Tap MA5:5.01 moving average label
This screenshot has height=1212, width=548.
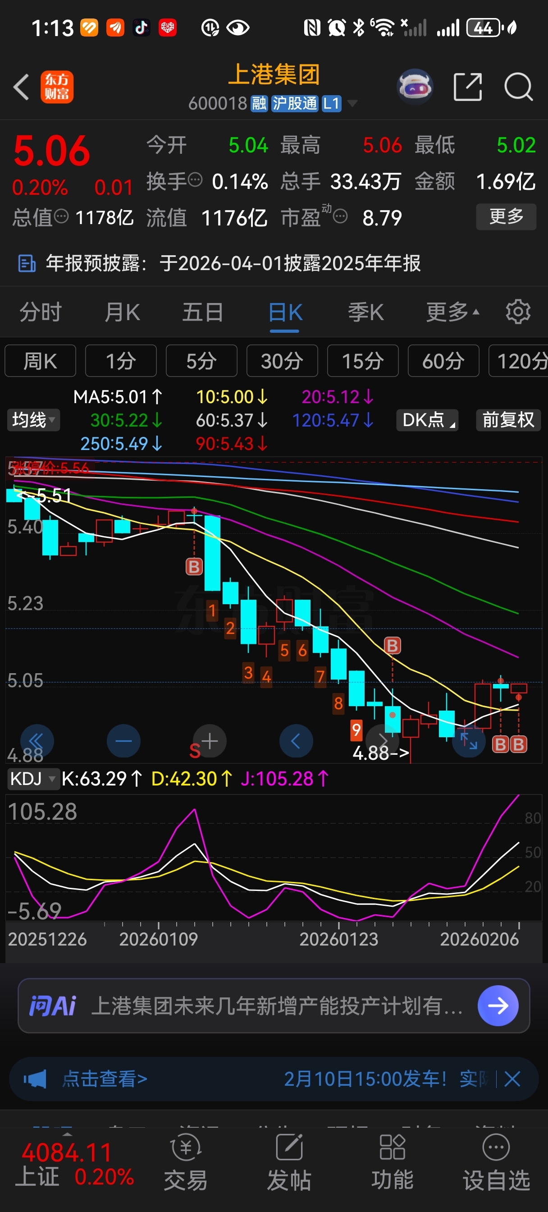(118, 397)
